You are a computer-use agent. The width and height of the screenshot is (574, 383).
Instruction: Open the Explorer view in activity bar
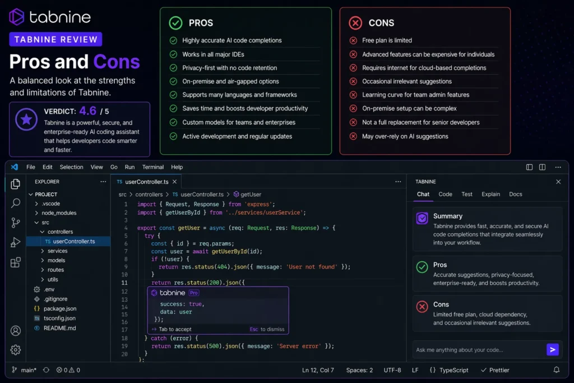click(x=15, y=184)
